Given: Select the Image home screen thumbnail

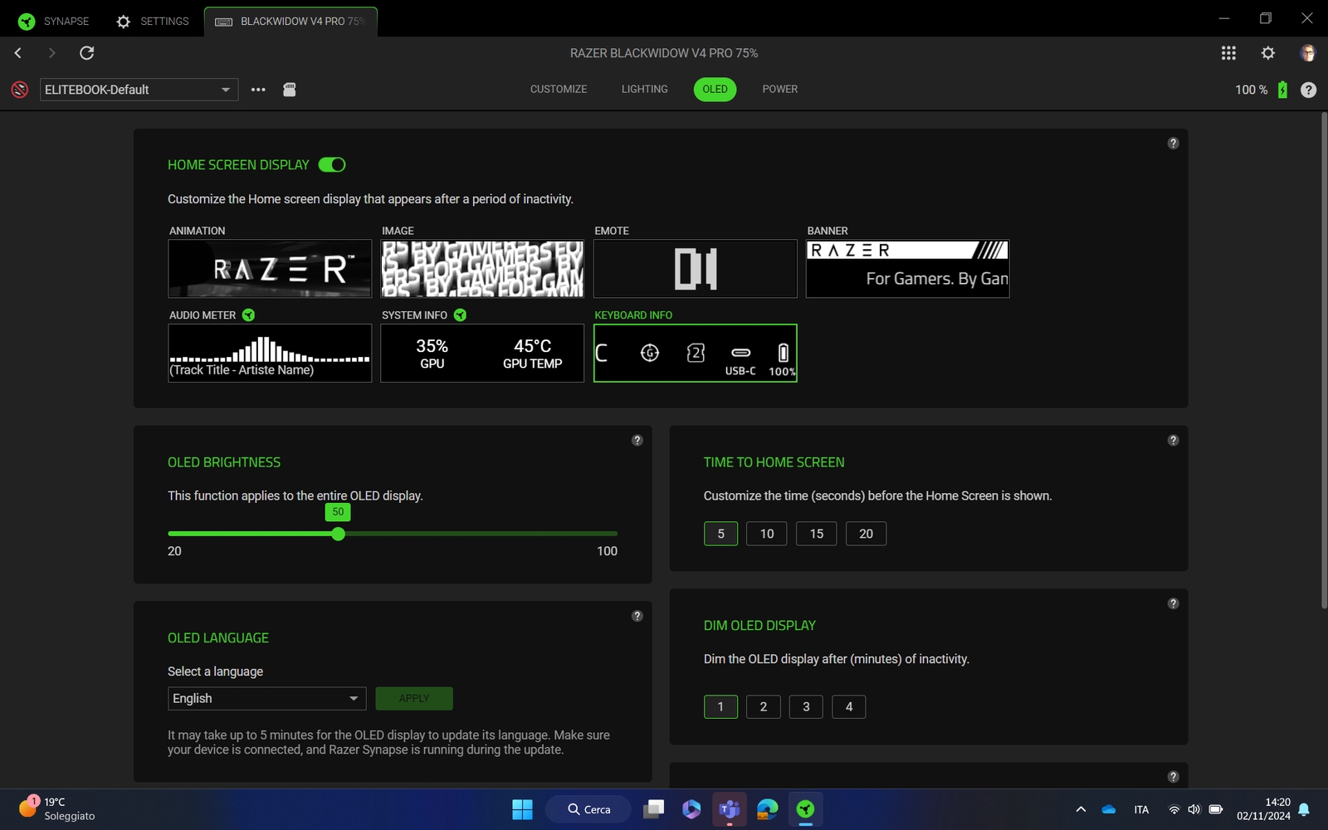Looking at the screenshot, I should click(482, 269).
